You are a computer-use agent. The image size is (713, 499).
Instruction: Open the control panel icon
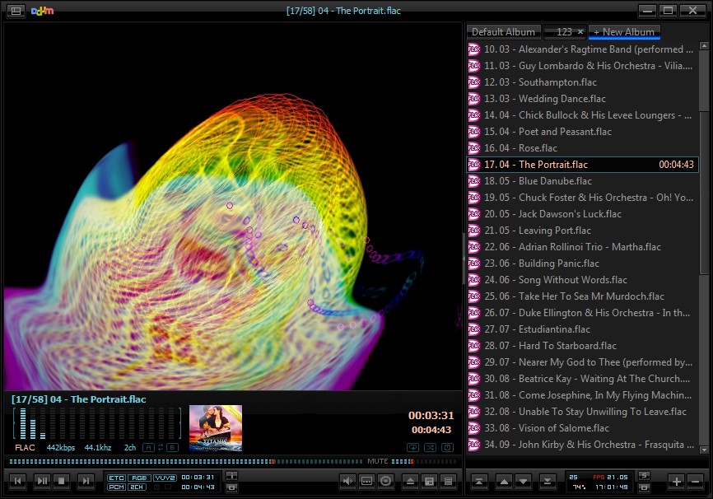pyautogui.click(x=429, y=481)
